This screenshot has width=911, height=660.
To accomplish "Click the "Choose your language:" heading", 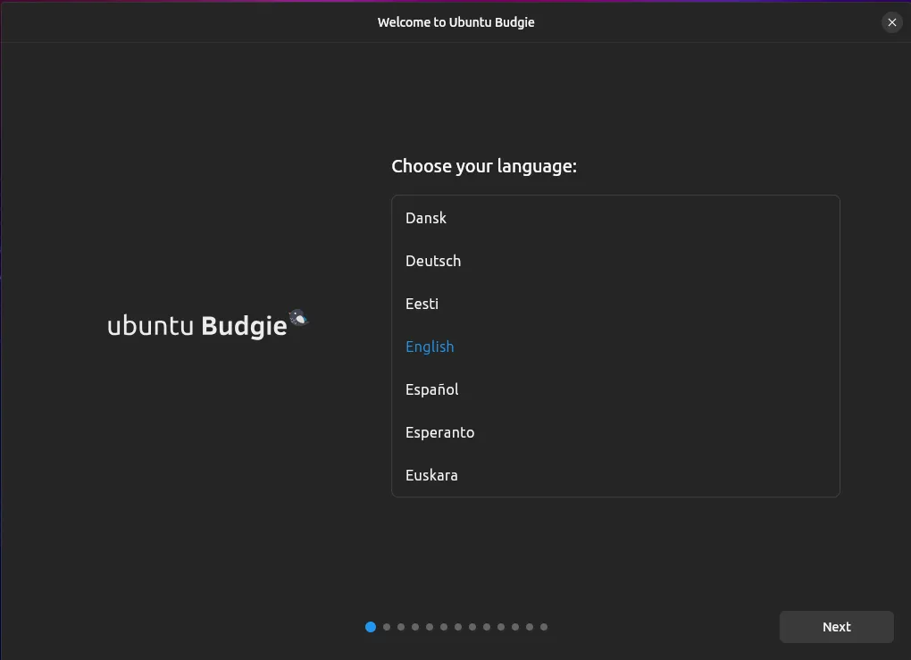I will pos(484,166).
